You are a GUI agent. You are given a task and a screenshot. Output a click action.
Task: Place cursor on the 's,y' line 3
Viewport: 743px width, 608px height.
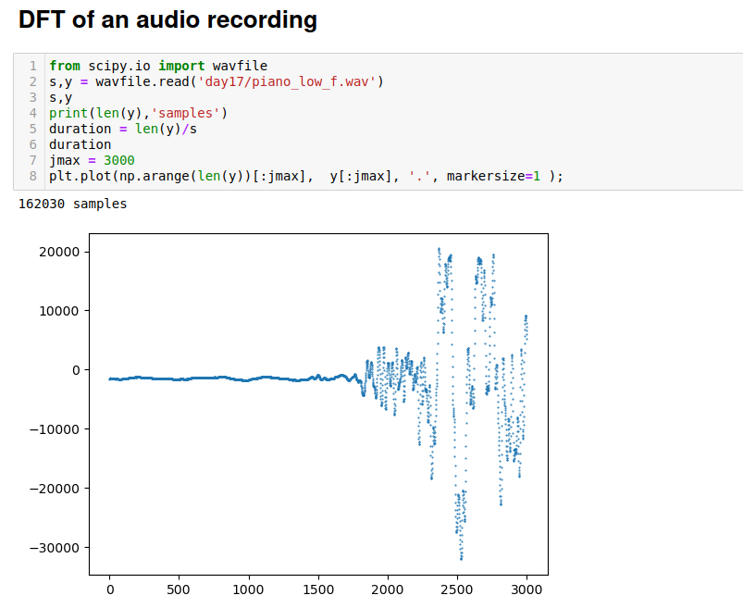(60, 97)
